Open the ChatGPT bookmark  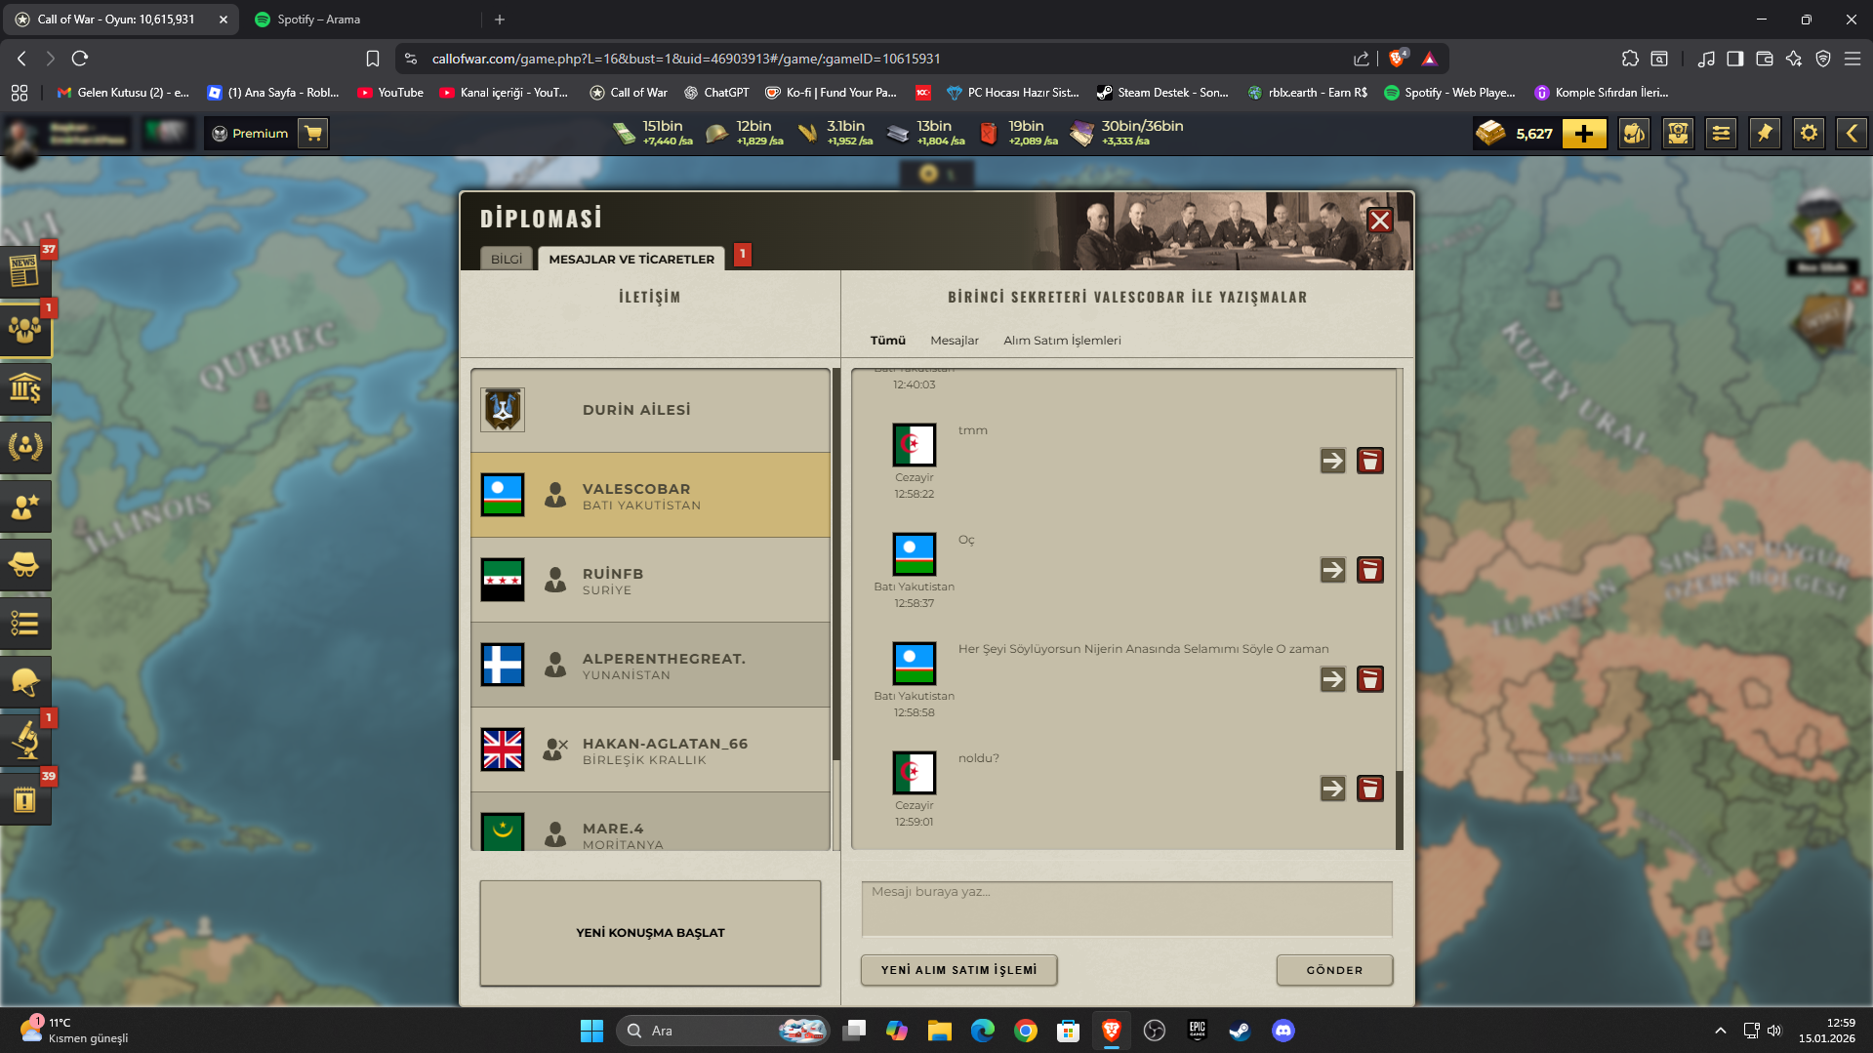pyautogui.click(x=716, y=93)
